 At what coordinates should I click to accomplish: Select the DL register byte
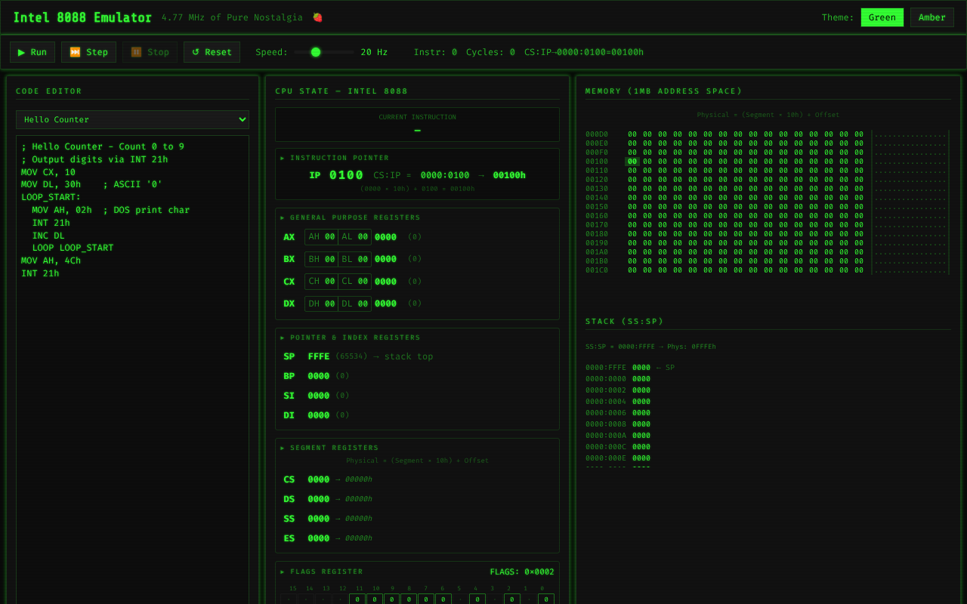pos(354,304)
